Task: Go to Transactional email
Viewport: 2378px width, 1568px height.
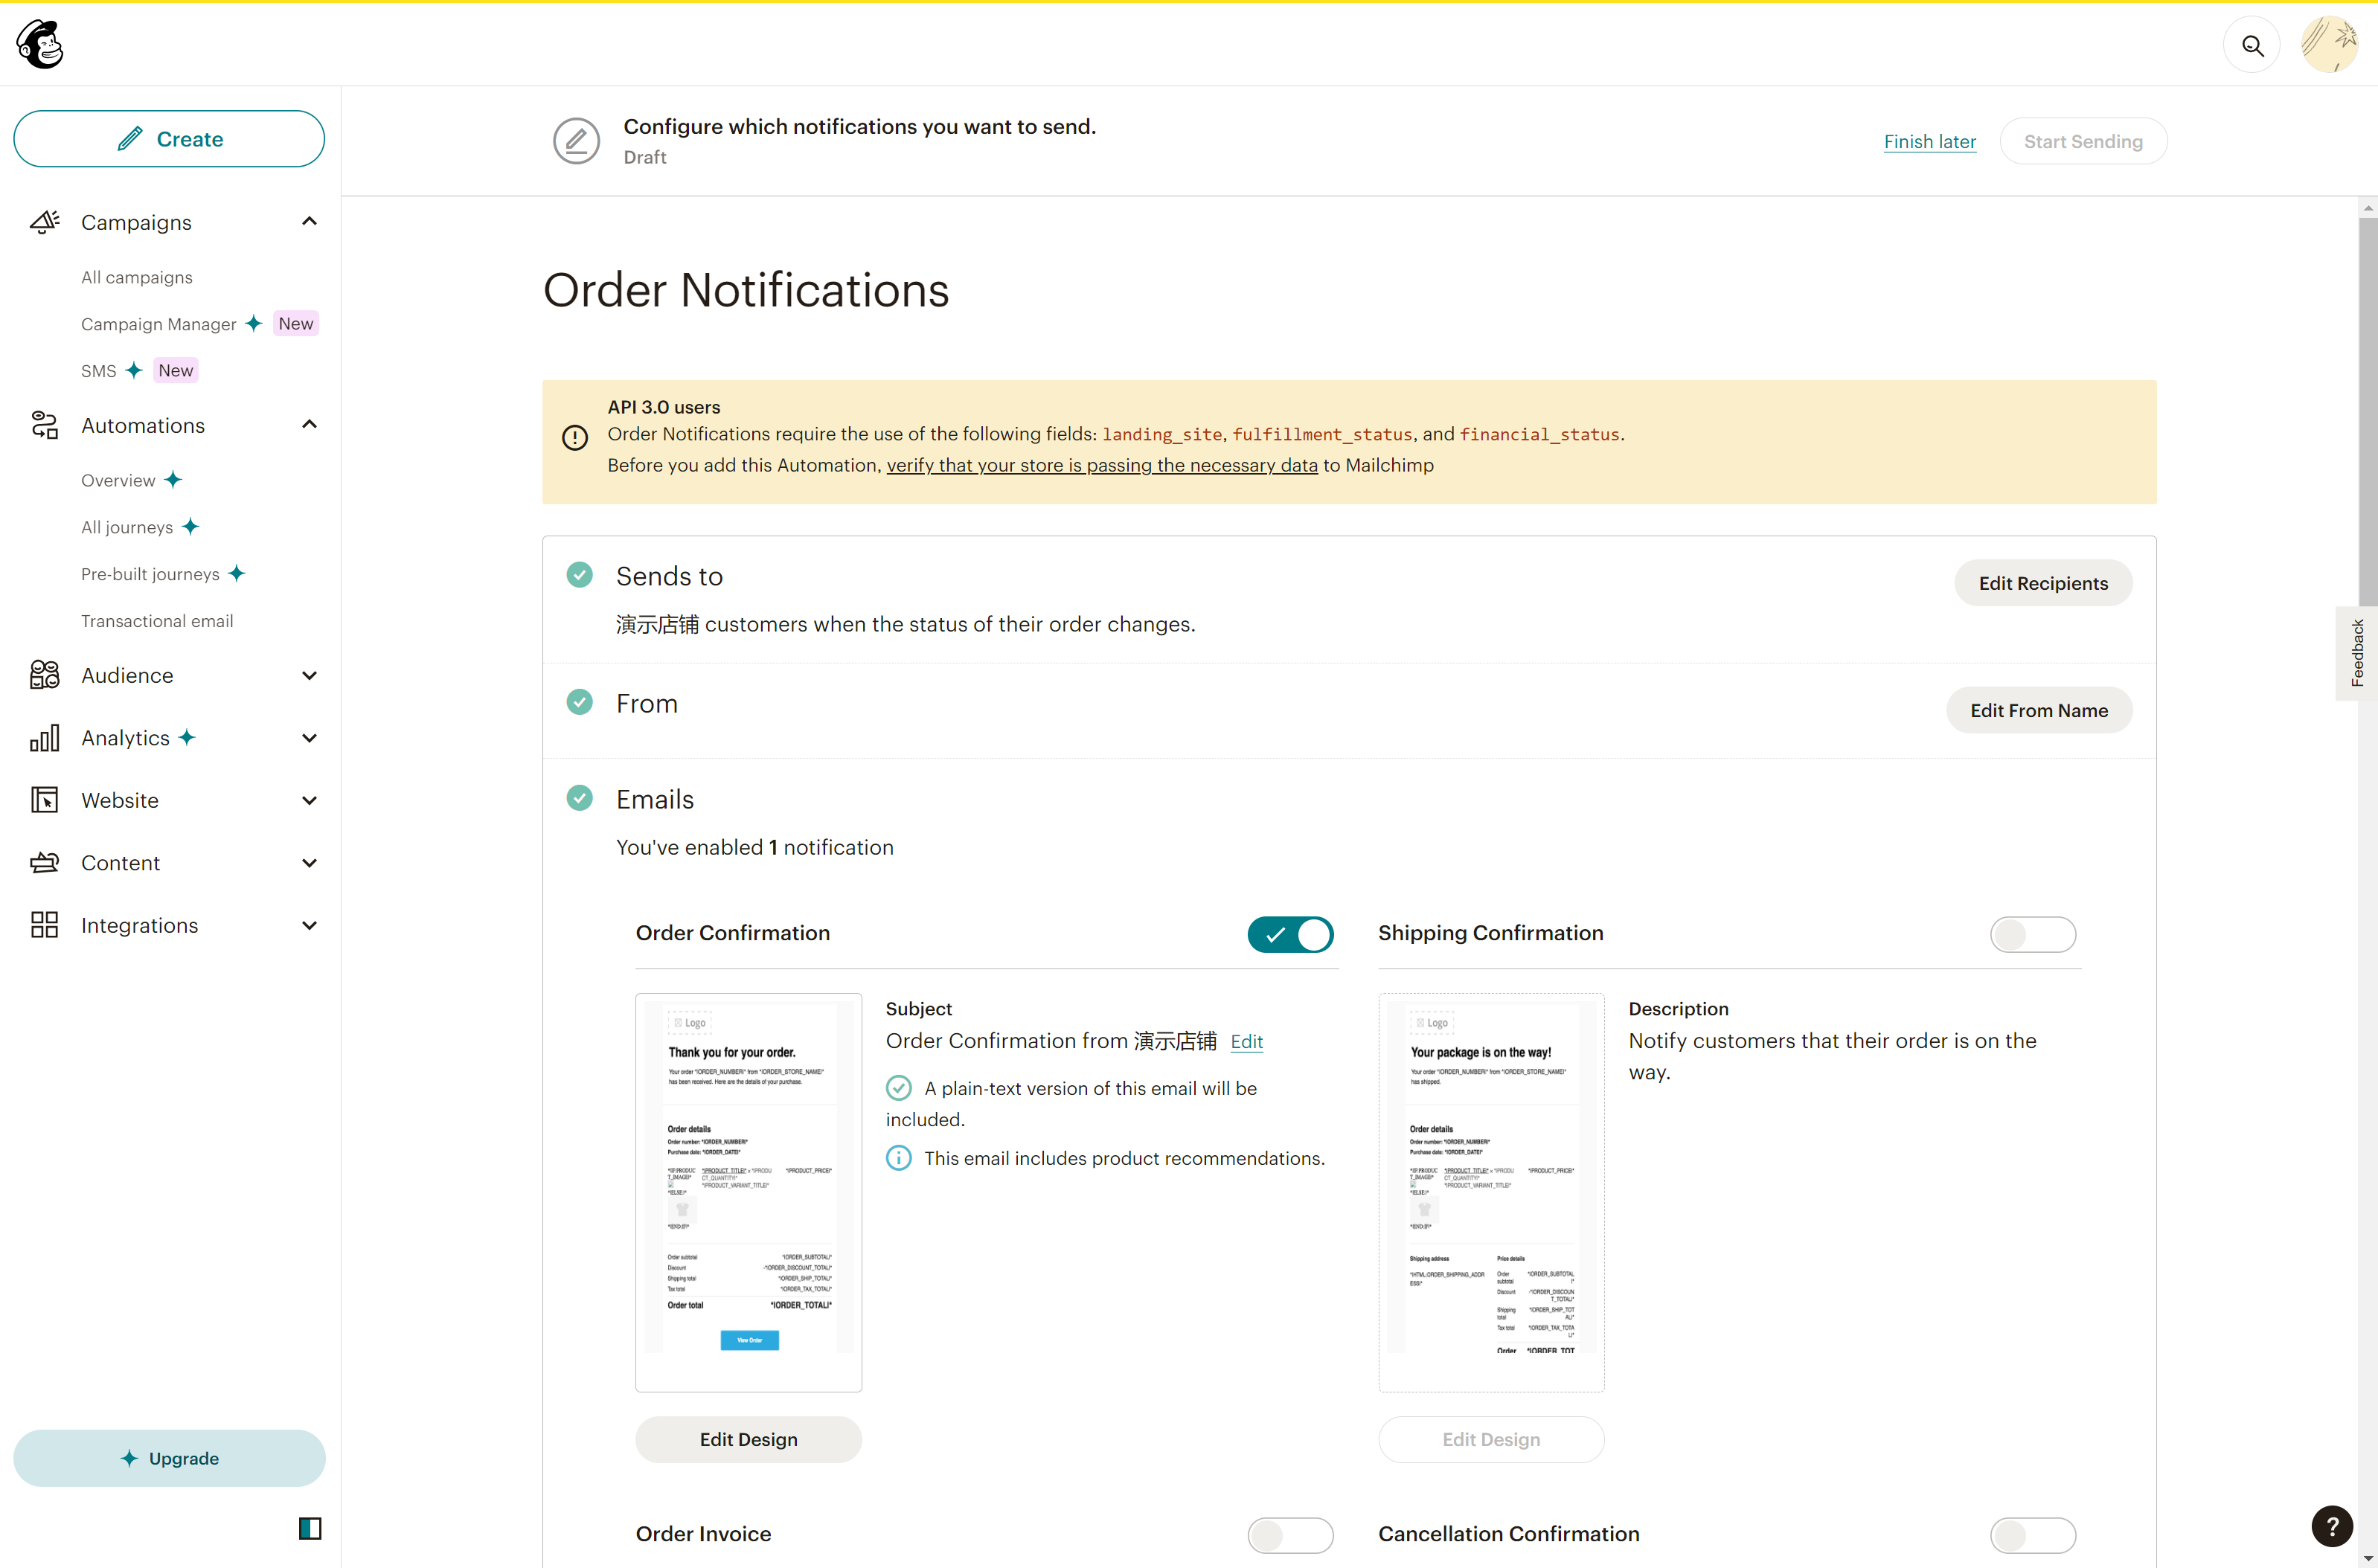Action: [157, 621]
